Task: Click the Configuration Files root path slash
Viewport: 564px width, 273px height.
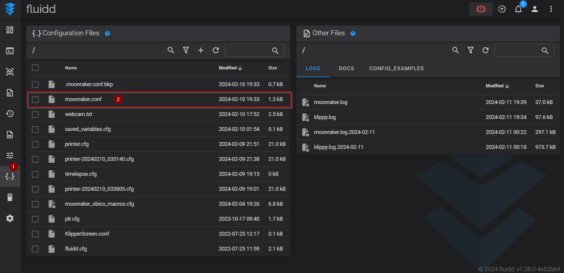Action: 34,50
